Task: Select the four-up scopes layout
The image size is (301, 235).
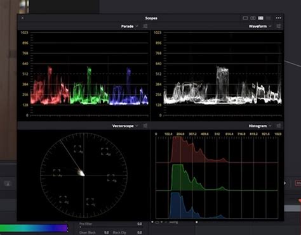Action: tap(260, 18)
